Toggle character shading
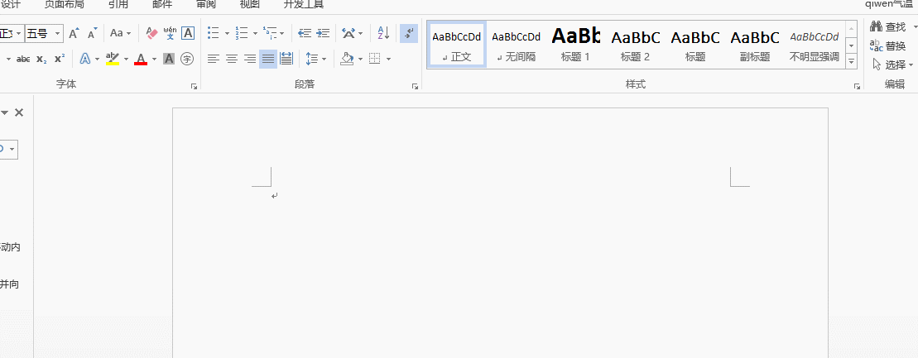Image resolution: width=918 pixels, height=358 pixels. tap(169, 59)
